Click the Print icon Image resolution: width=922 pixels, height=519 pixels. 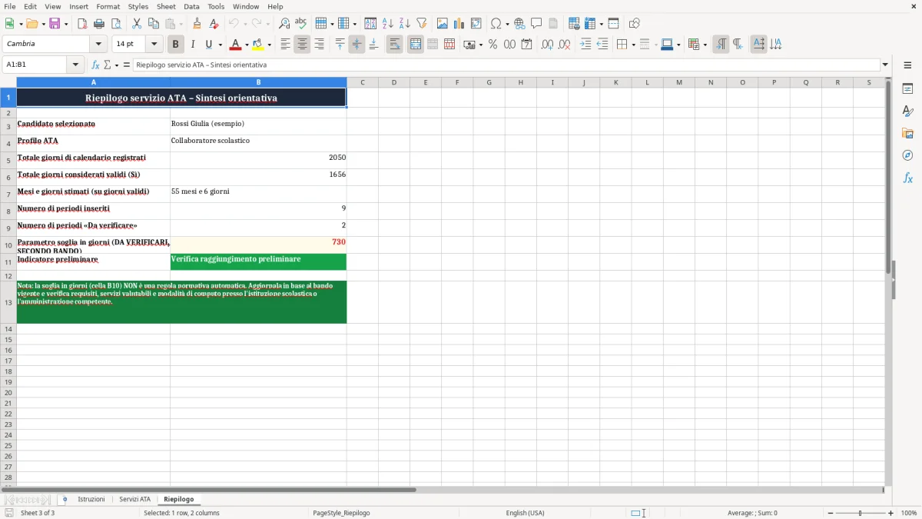tap(99, 24)
